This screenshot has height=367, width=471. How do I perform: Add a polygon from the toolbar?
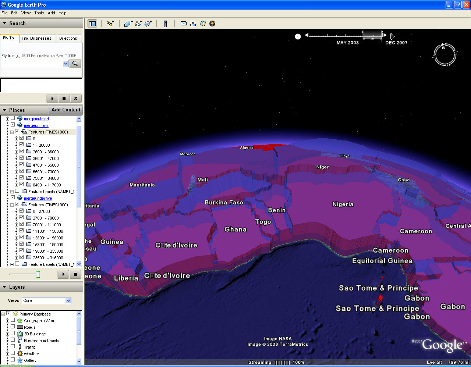coord(128,24)
